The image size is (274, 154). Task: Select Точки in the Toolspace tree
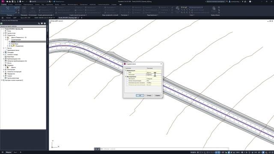pyautogui.click(x=9, y=31)
